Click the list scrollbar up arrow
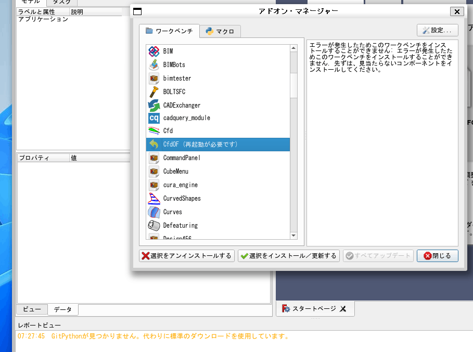 (293, 48)
